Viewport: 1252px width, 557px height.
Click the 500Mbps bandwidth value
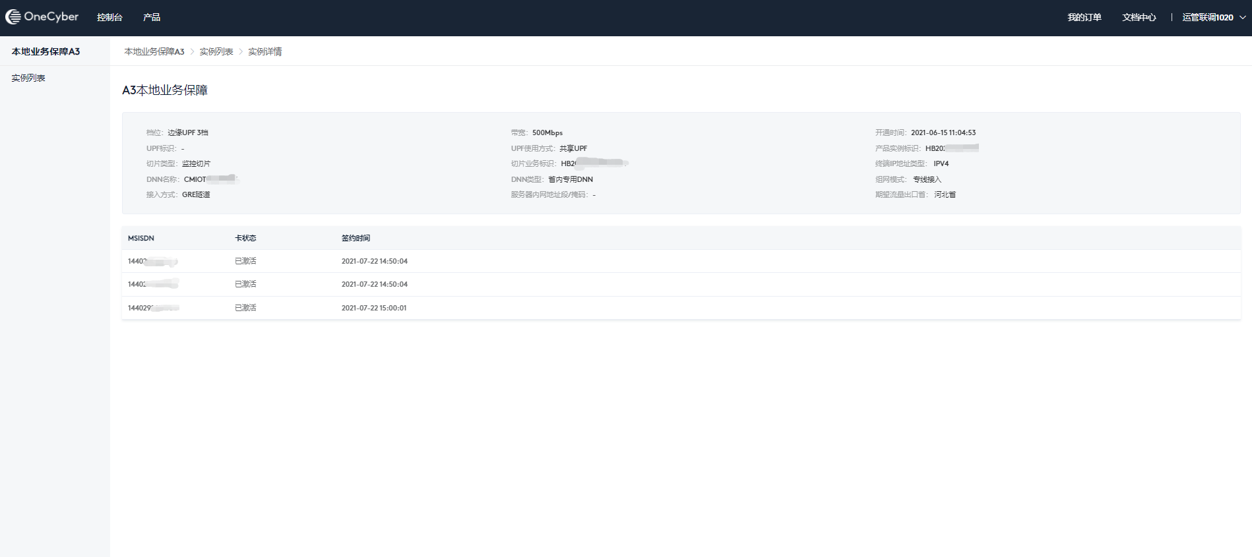tap(548, 132)
